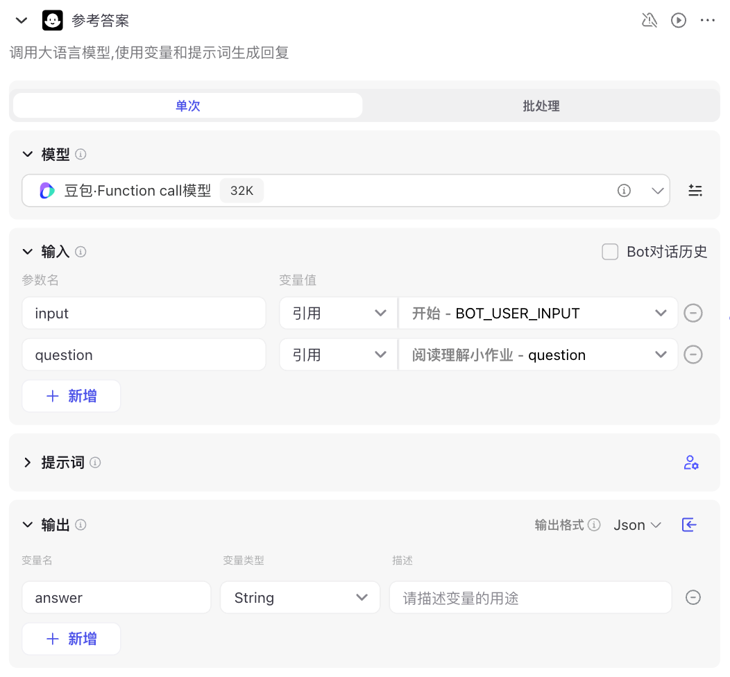
Task: Click the import output icon beside Json
Action: click(689, 525)
